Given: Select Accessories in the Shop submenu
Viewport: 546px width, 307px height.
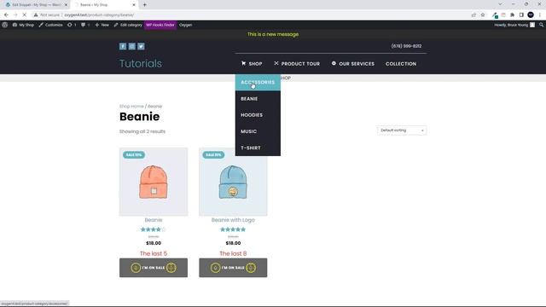Looking at the screenshot, I should tap(258, 82).
